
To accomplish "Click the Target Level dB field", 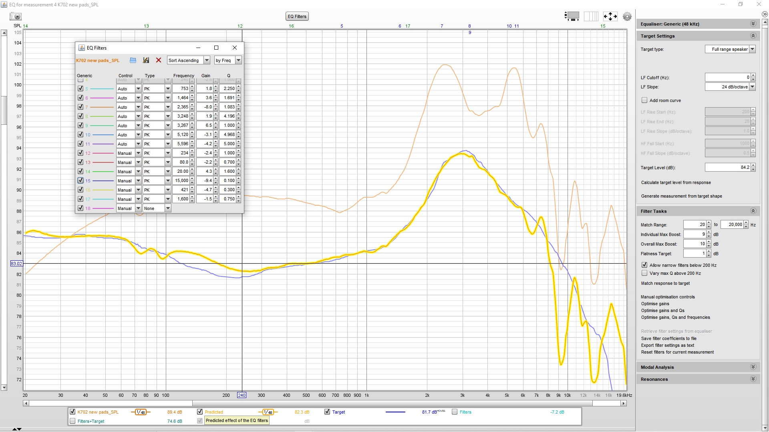I will [x=728, y=168].
